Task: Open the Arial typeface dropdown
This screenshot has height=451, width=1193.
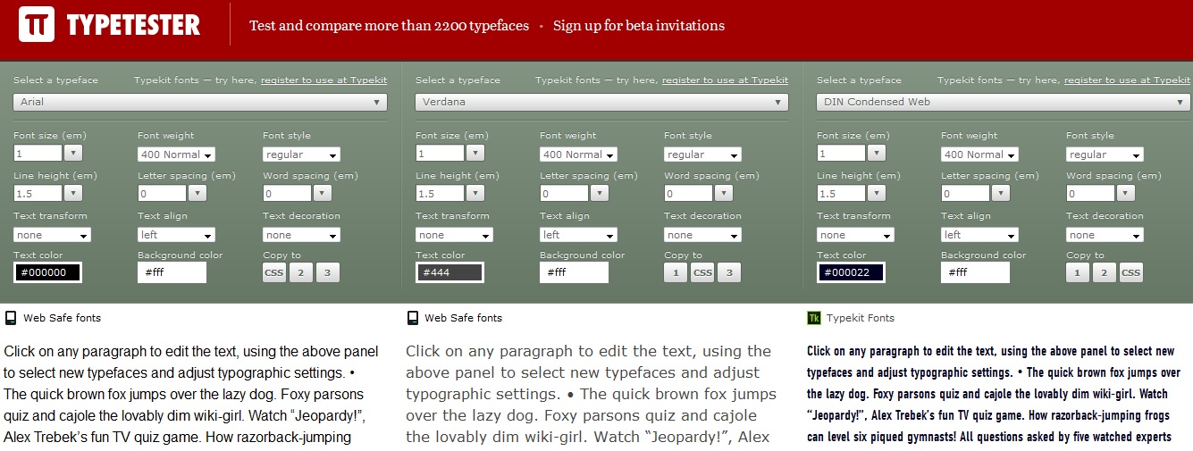Action: [x=200, y=102]
